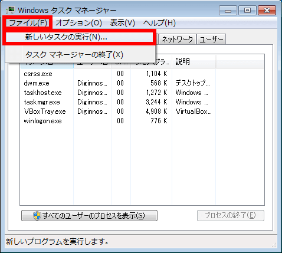Switch to the ネットワーク tab
Screen dimensions: 282x253
pyautogui.click(x=178, y=40)
